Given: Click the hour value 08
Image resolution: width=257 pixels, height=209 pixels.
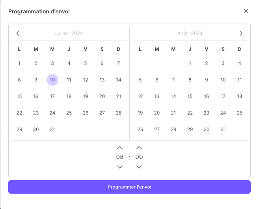Looking at the screenshot, I should click(120, 157).
